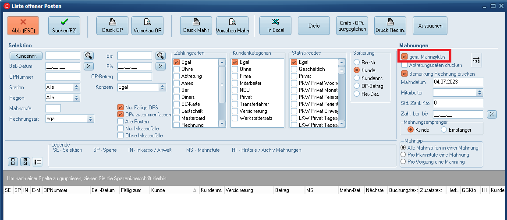This screenshot has height=220, width=507.
Task: Open Vorschau Mahn preview
Action: (232, 26)
